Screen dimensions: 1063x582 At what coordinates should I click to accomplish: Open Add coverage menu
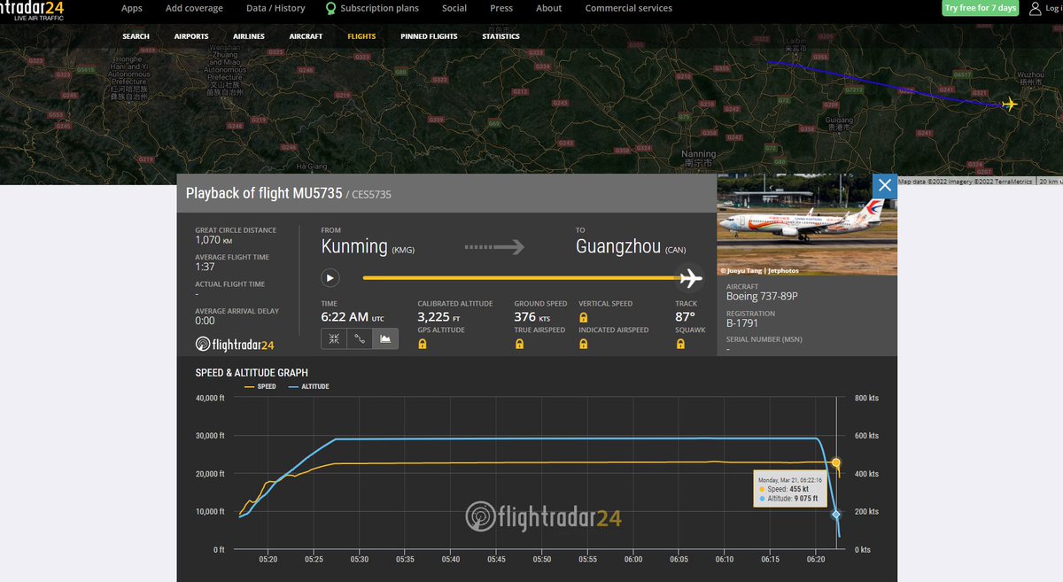(x=194, y=8)
